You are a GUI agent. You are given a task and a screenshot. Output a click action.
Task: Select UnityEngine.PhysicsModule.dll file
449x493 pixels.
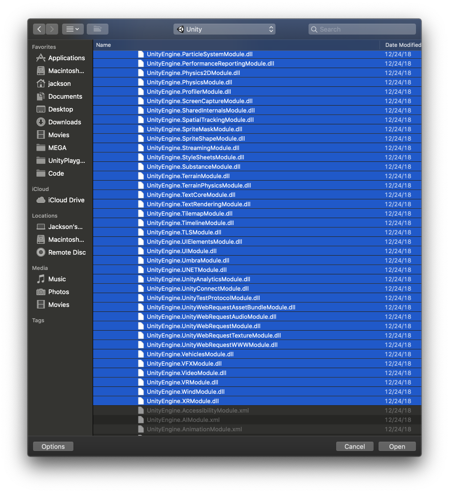(x=257, y=82)
